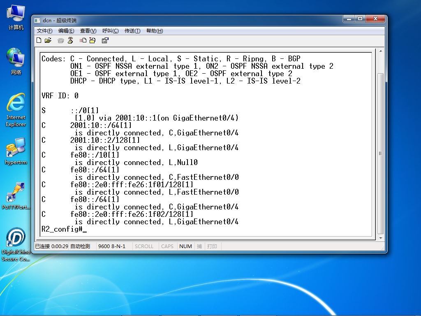The width and height of the screenshot is (421, 316).
Task: Click the vertical scrollbar thumb
Action: tap(380, 153)
